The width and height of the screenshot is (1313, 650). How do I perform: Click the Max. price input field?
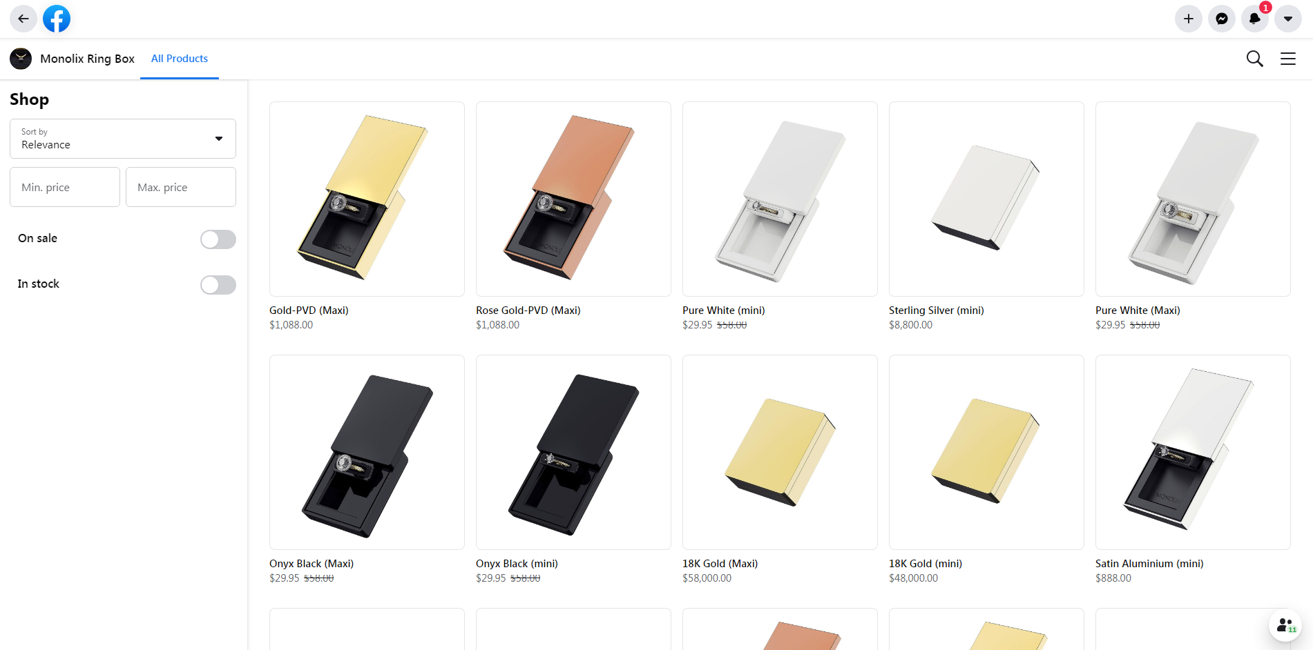181,187
